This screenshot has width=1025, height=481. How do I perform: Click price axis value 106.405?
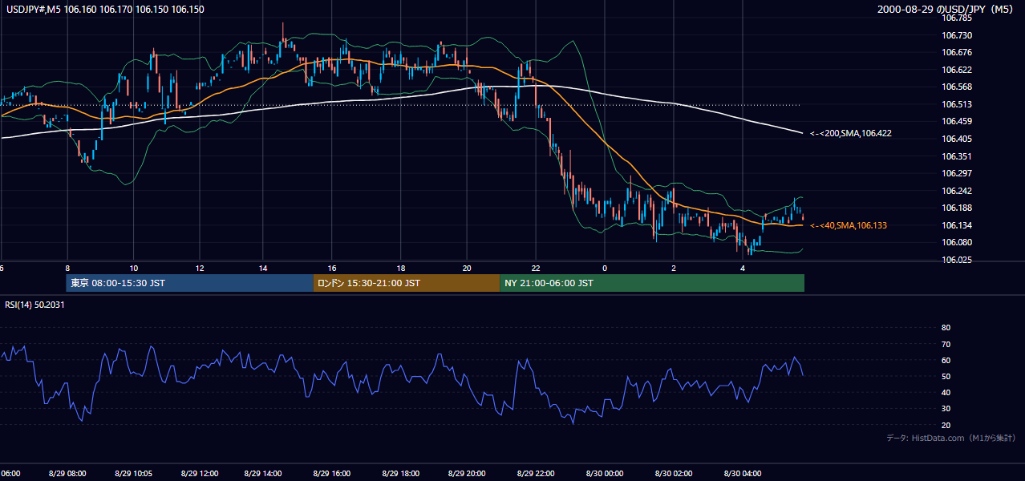(957, 139)
